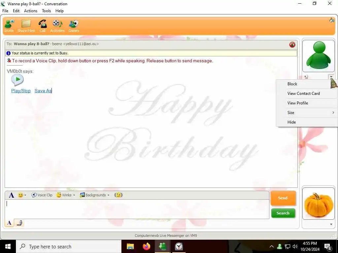
Task: Click the color scheme paintbrush icon
Action: pos(331,20)
